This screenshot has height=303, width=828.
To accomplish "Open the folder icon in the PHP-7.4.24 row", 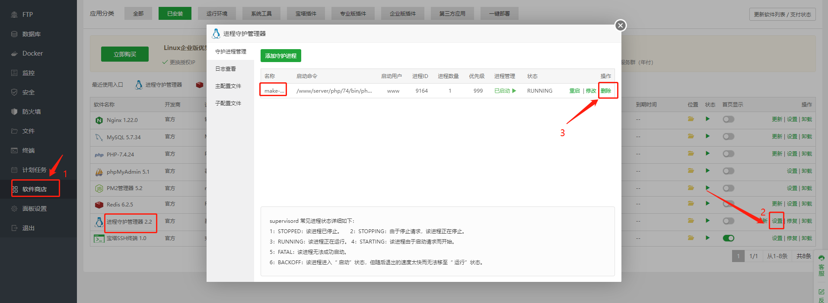I will 691,153.
